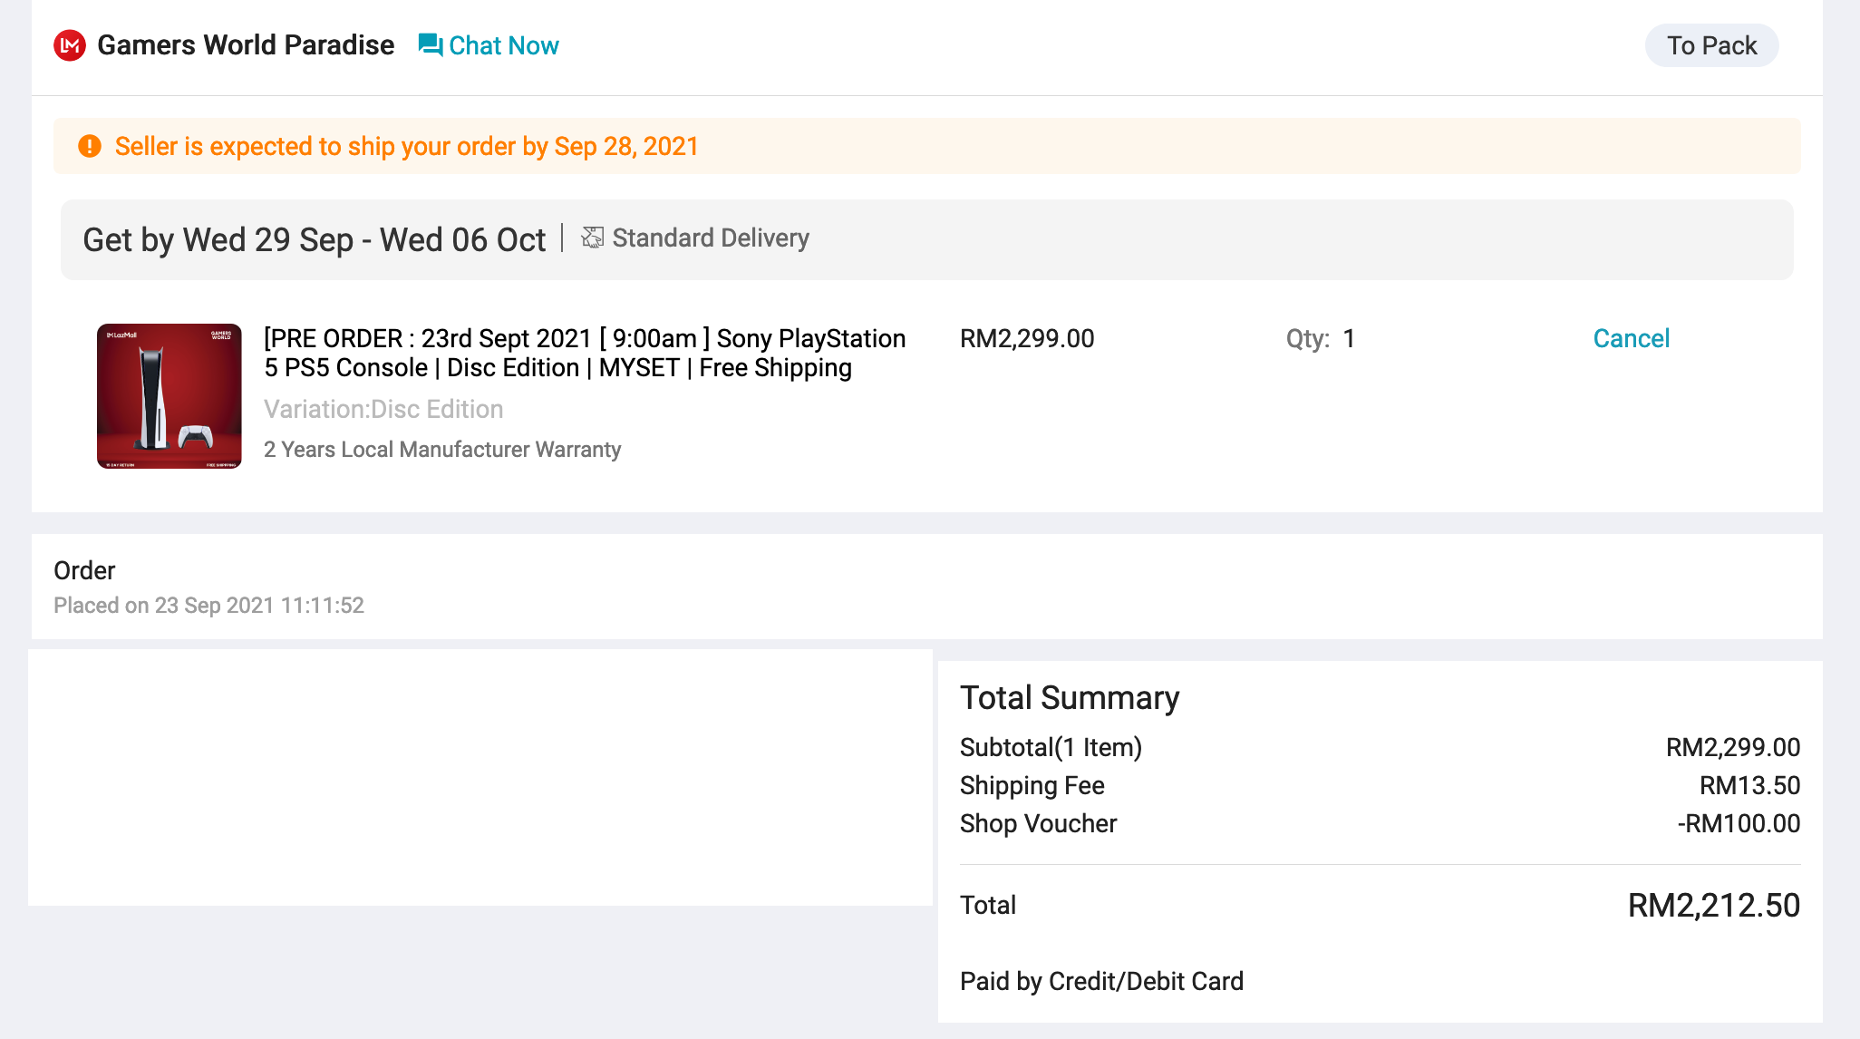1860x1039 pixels.
Task: Click the Variation: Disc Edition text
Action: [383, 409]
